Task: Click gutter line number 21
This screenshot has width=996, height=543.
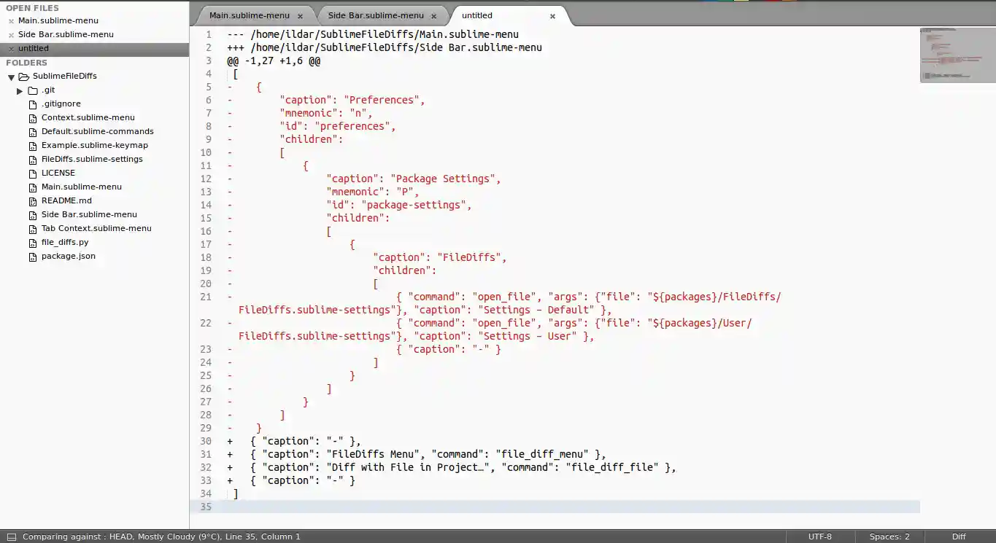Action: [x=205, y=297]
